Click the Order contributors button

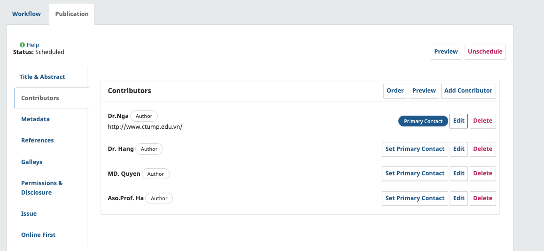tap(395, 91)
